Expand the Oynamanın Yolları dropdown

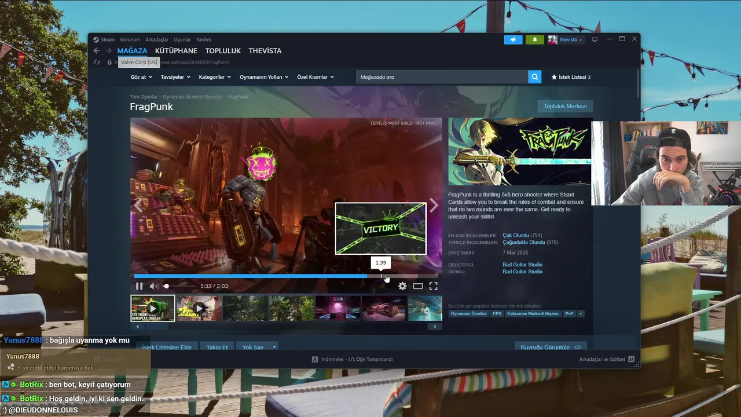(264, 76)
